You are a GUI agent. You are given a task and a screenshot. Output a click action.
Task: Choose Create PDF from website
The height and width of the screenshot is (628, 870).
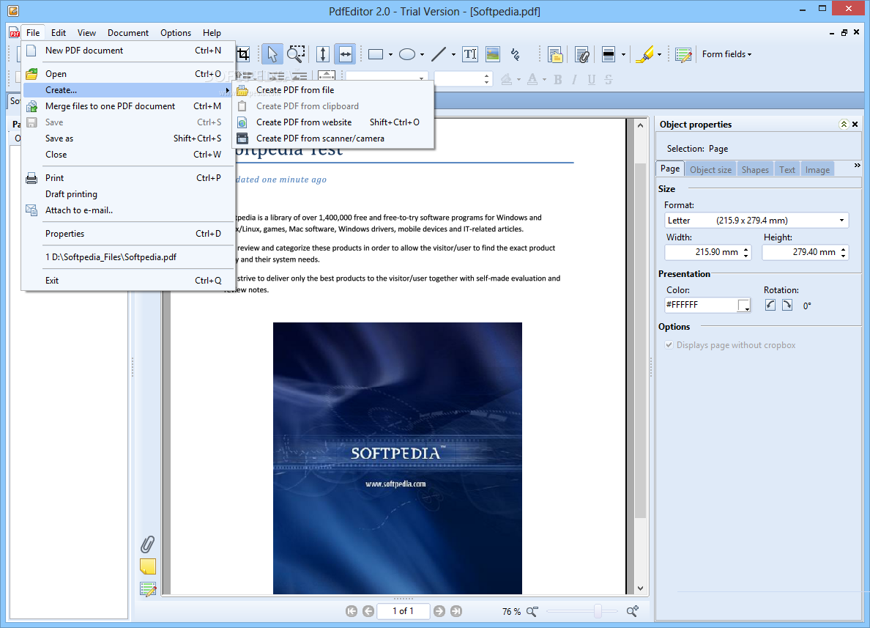tap(333, 122)
